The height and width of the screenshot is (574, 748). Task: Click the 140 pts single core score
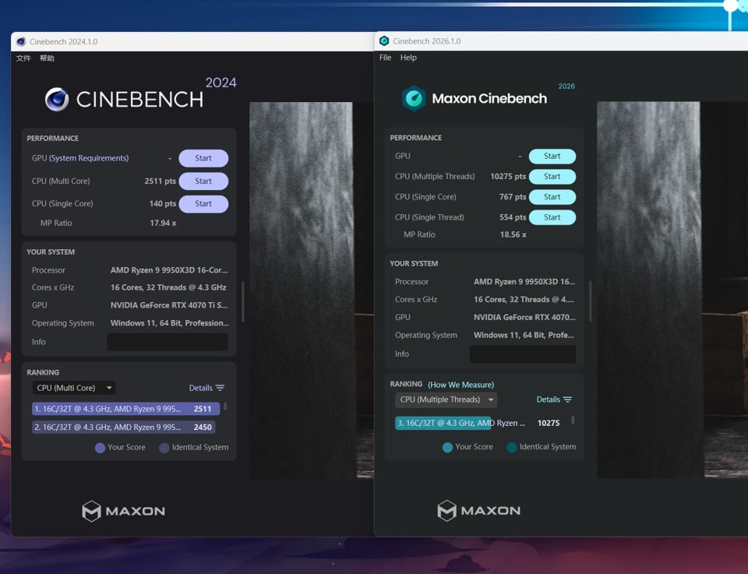click(x=163, y=203)
